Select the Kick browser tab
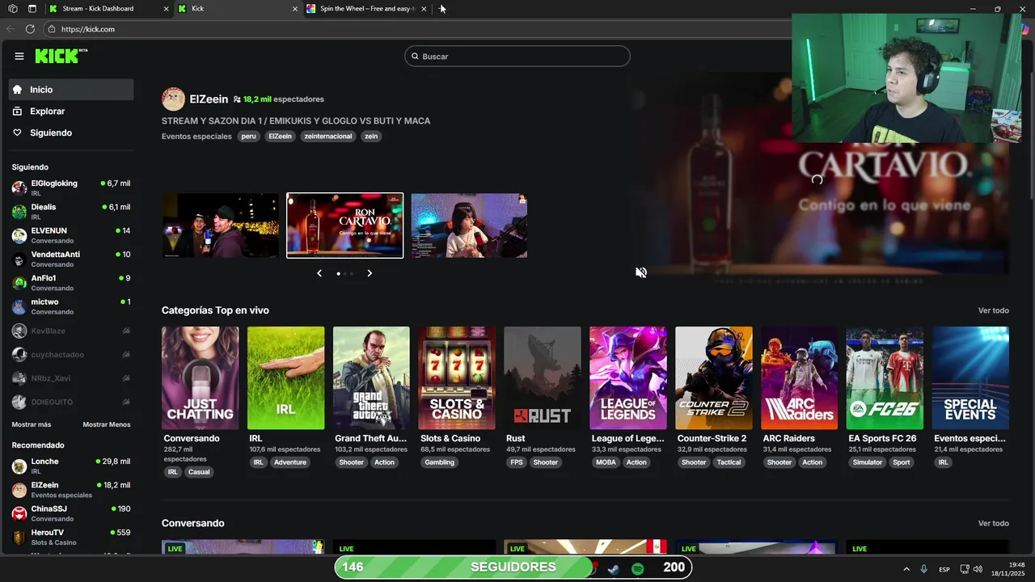This screenshot has width=1035, height=582. click(x=239, y=9)
